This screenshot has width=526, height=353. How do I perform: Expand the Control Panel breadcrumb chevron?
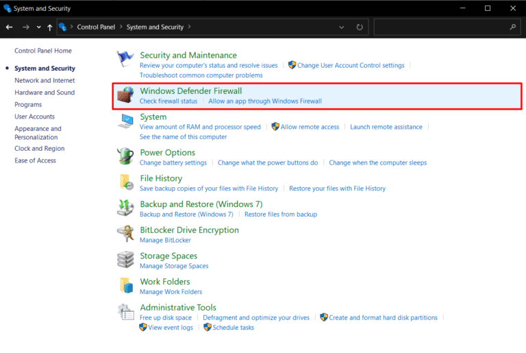(x=121, y=27)
